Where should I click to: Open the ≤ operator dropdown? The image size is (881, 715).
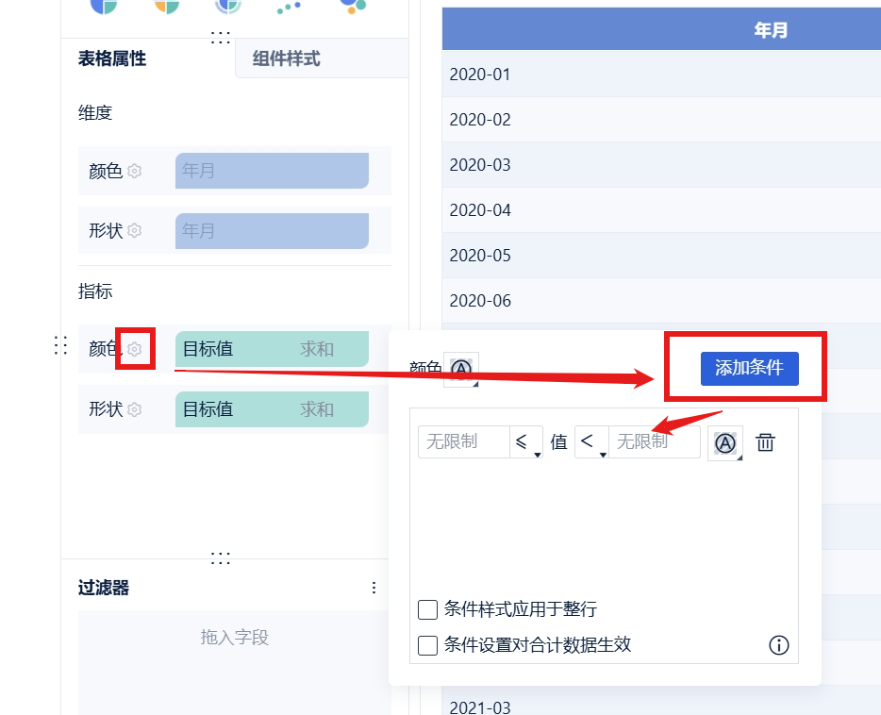[526, 442]
